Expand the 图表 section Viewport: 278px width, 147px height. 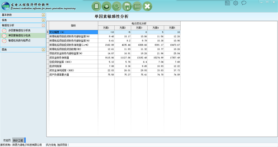(43, 50)
